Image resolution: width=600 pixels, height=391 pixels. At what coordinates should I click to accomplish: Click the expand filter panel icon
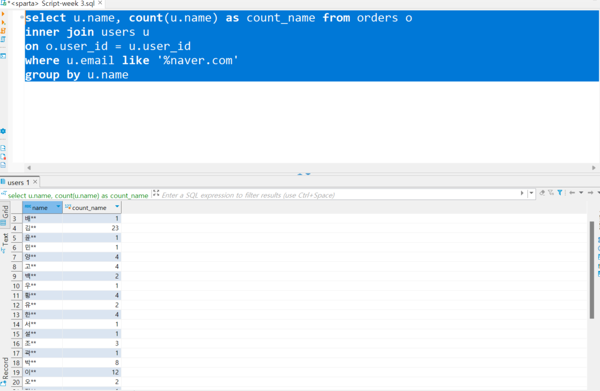coord(156,193)
